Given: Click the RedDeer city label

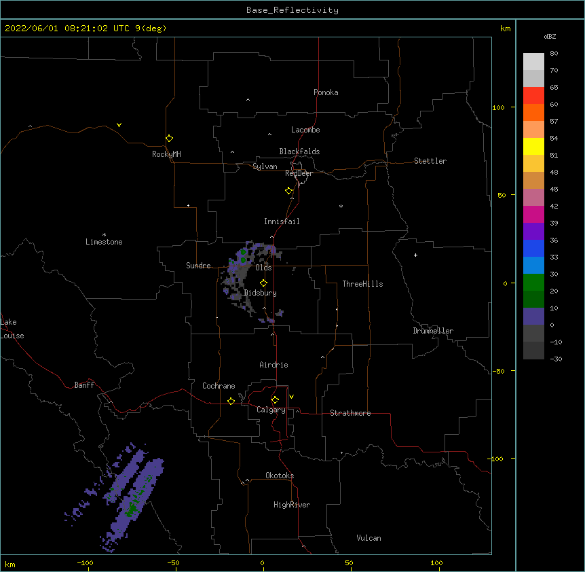Looking at the screenshot, I should [x=299, y=173].
